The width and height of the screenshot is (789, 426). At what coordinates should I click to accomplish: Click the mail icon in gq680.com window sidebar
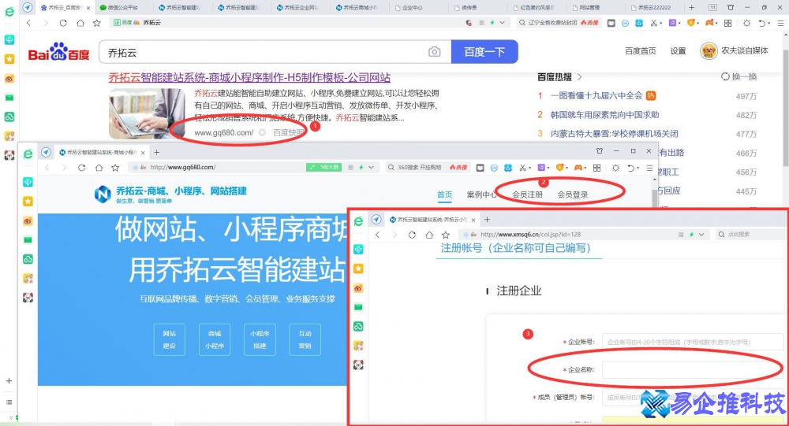point(28,239)
